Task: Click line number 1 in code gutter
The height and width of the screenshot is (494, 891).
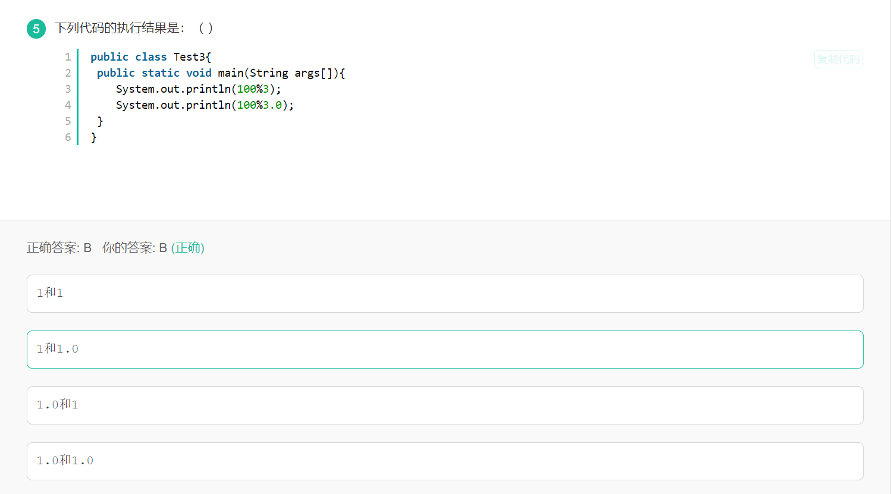Action: click(x=68, y=57)
